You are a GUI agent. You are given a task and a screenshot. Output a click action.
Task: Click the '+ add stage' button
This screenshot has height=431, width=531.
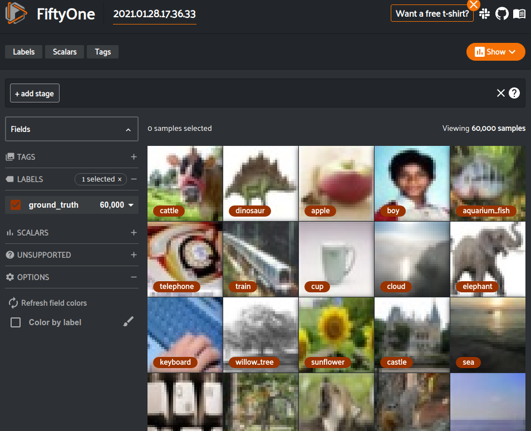pyautogui.click(x=35, y=93)
